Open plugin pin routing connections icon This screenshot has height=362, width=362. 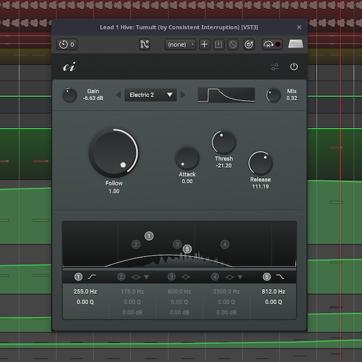(x=145, y=44)
